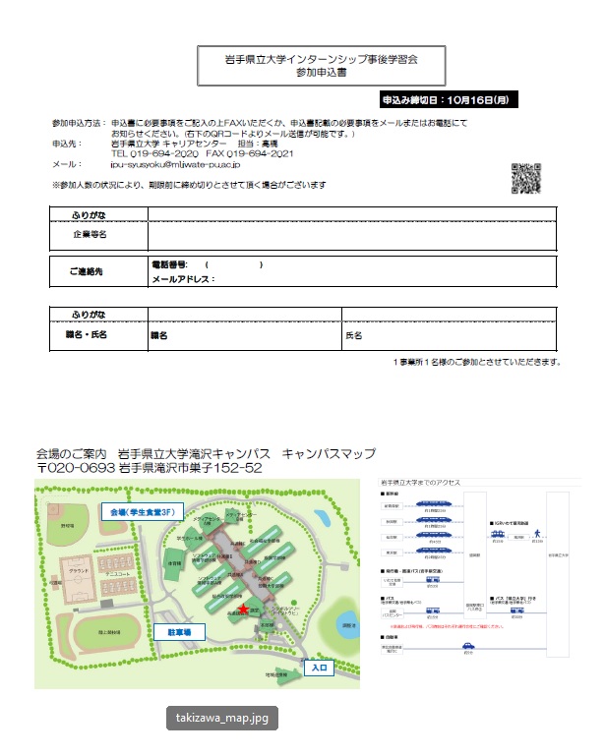Click the red warning note in access diagram
The image size is (605, 756).
click(447, 627)
